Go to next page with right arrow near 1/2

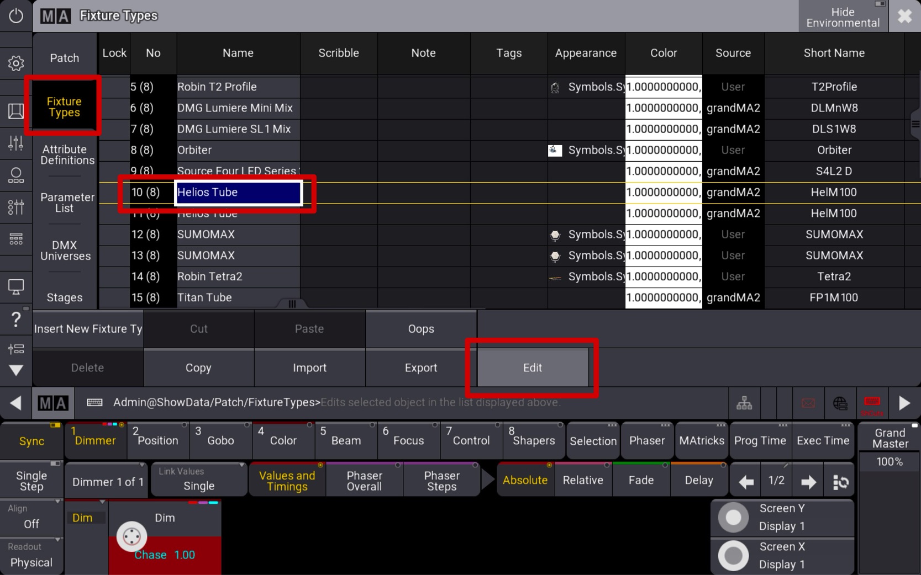coord(808,482)
